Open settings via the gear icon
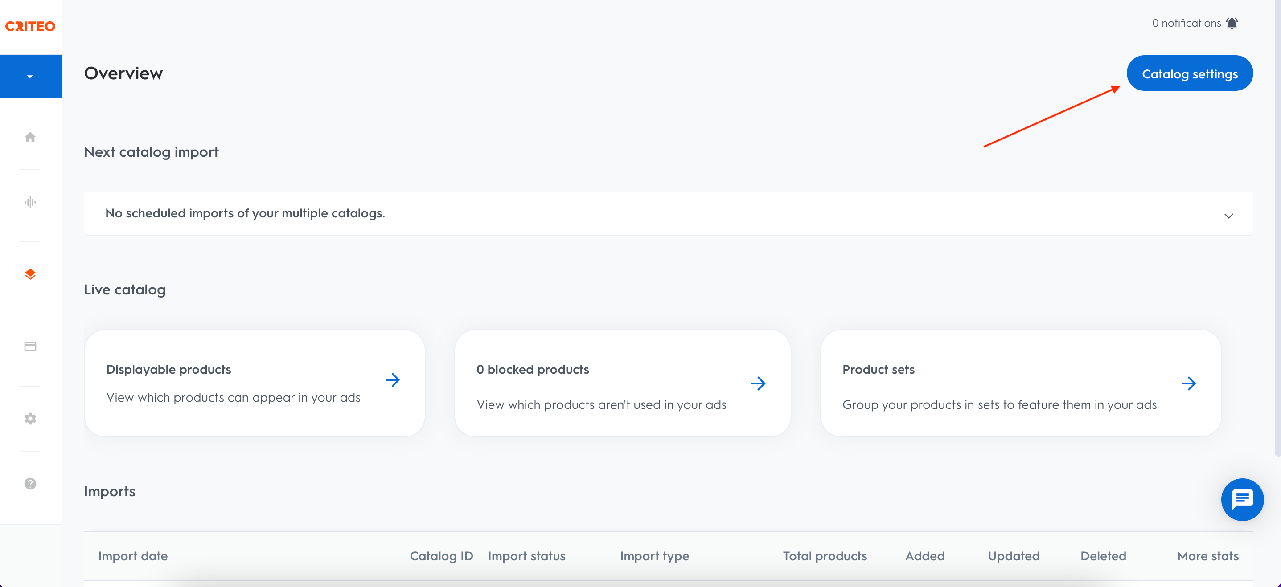1281x587 pixels. pos(30,419)
